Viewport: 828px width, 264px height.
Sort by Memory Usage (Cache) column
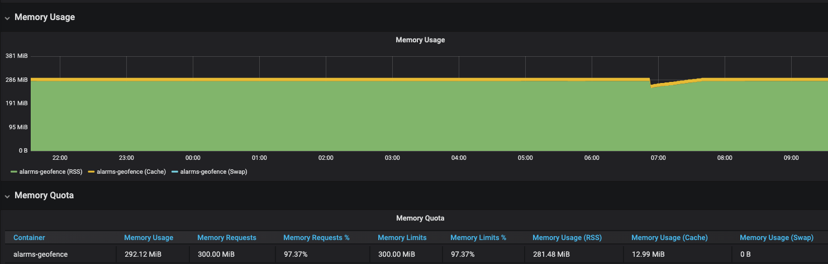[669, 238]
